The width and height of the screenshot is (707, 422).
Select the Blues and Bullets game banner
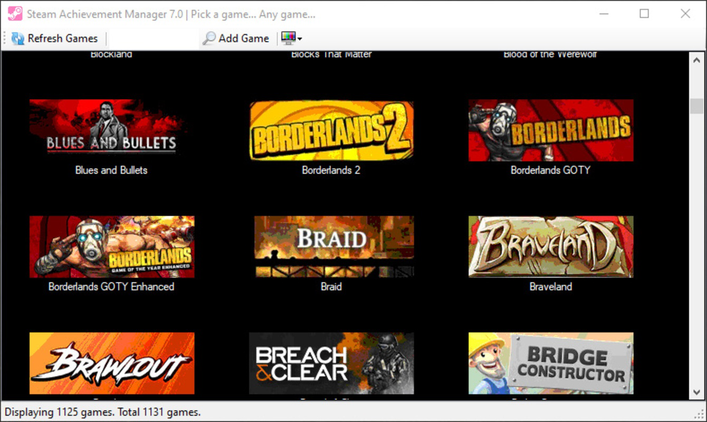(x=111, y=130)
